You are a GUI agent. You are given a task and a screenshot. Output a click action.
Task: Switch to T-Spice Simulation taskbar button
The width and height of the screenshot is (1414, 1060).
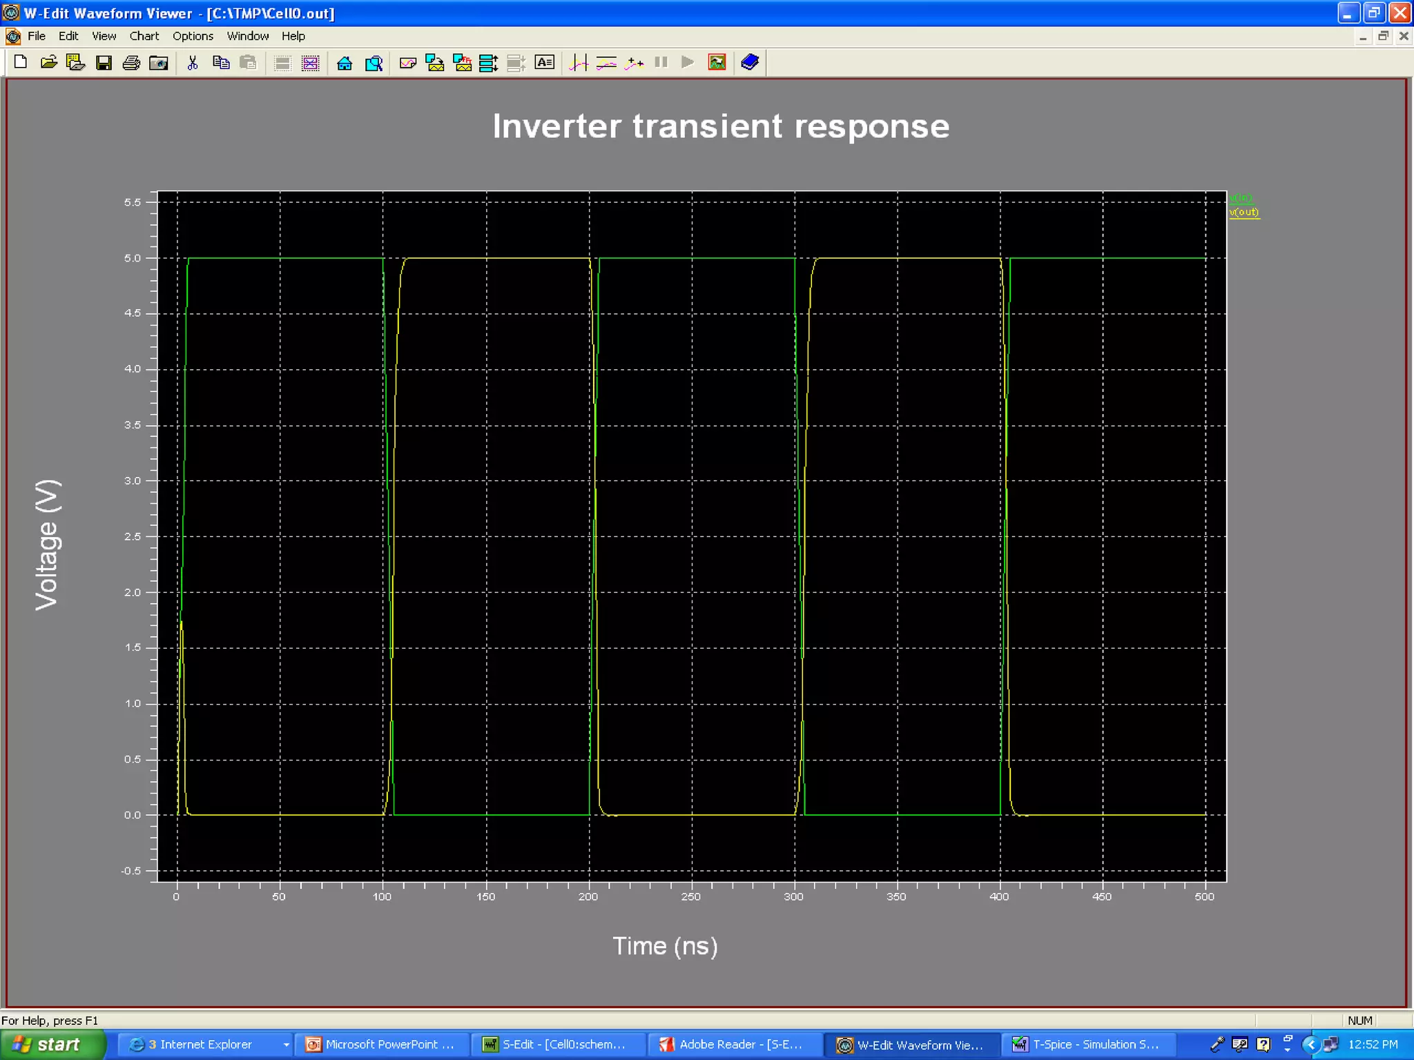(1087, 1045)
